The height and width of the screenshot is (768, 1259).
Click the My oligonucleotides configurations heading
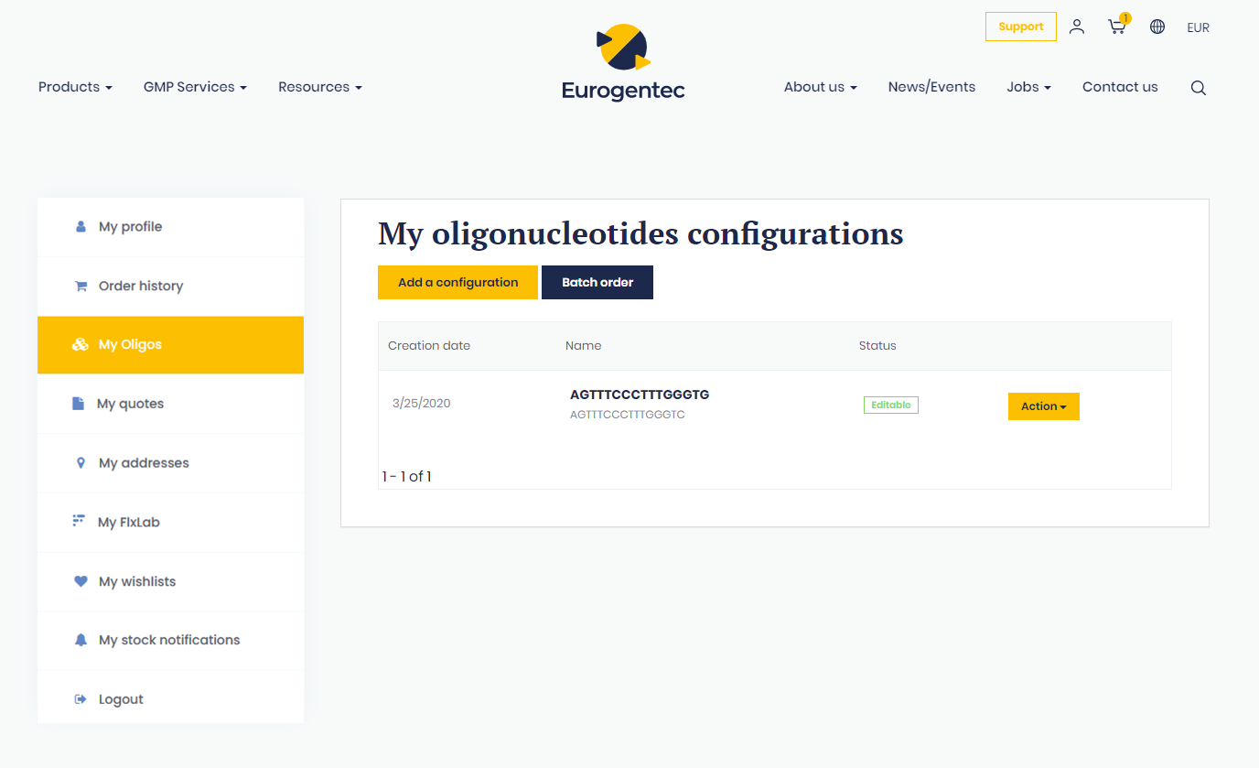[640, 233]
